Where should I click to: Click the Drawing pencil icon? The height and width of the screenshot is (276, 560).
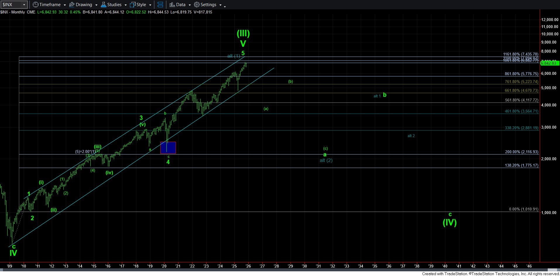[72, 5]
